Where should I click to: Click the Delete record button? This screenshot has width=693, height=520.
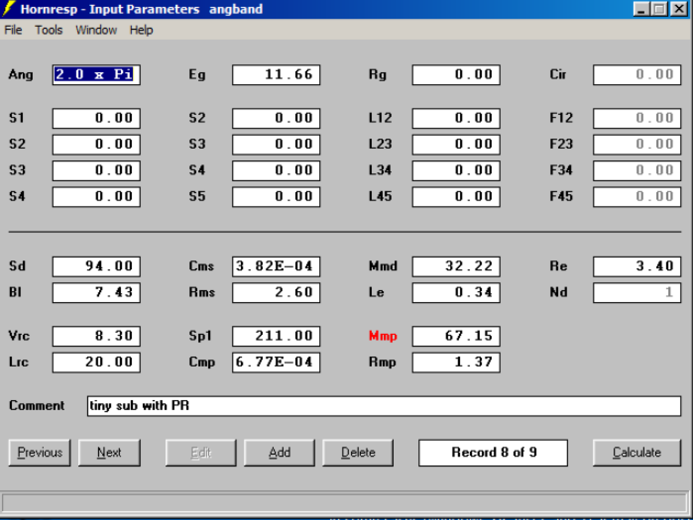pos(358,453)
